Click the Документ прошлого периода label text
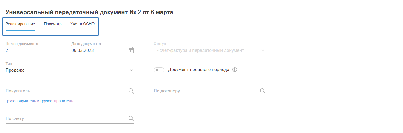Viewport: 403px width, 133px height. coord(199,70)
